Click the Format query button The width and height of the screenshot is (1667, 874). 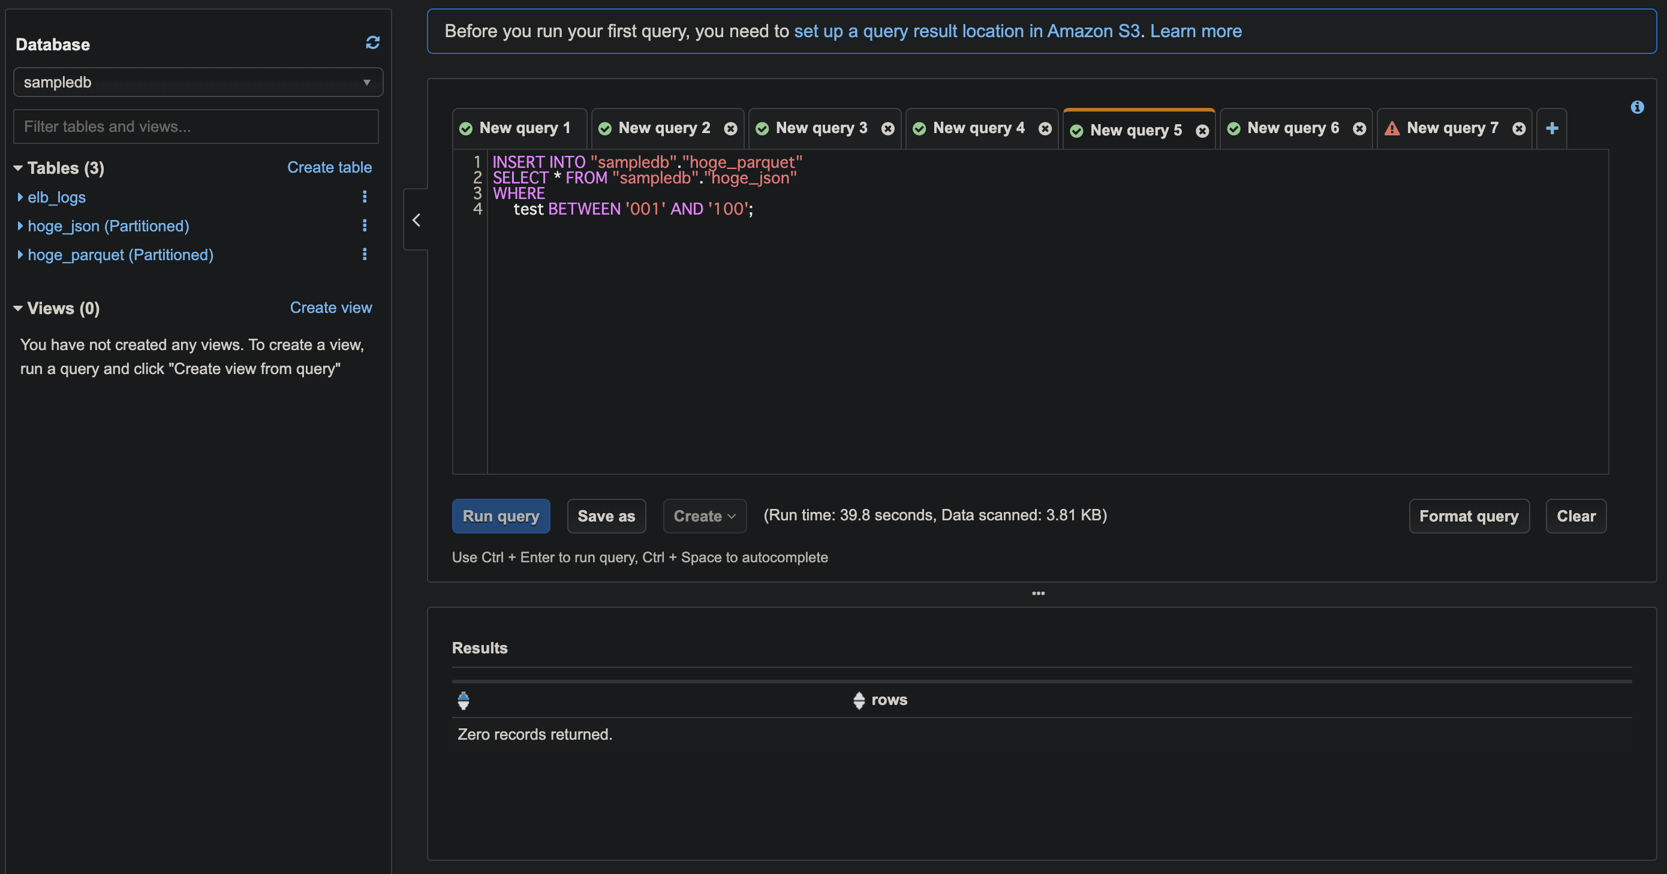click(x=1470, y=515)
